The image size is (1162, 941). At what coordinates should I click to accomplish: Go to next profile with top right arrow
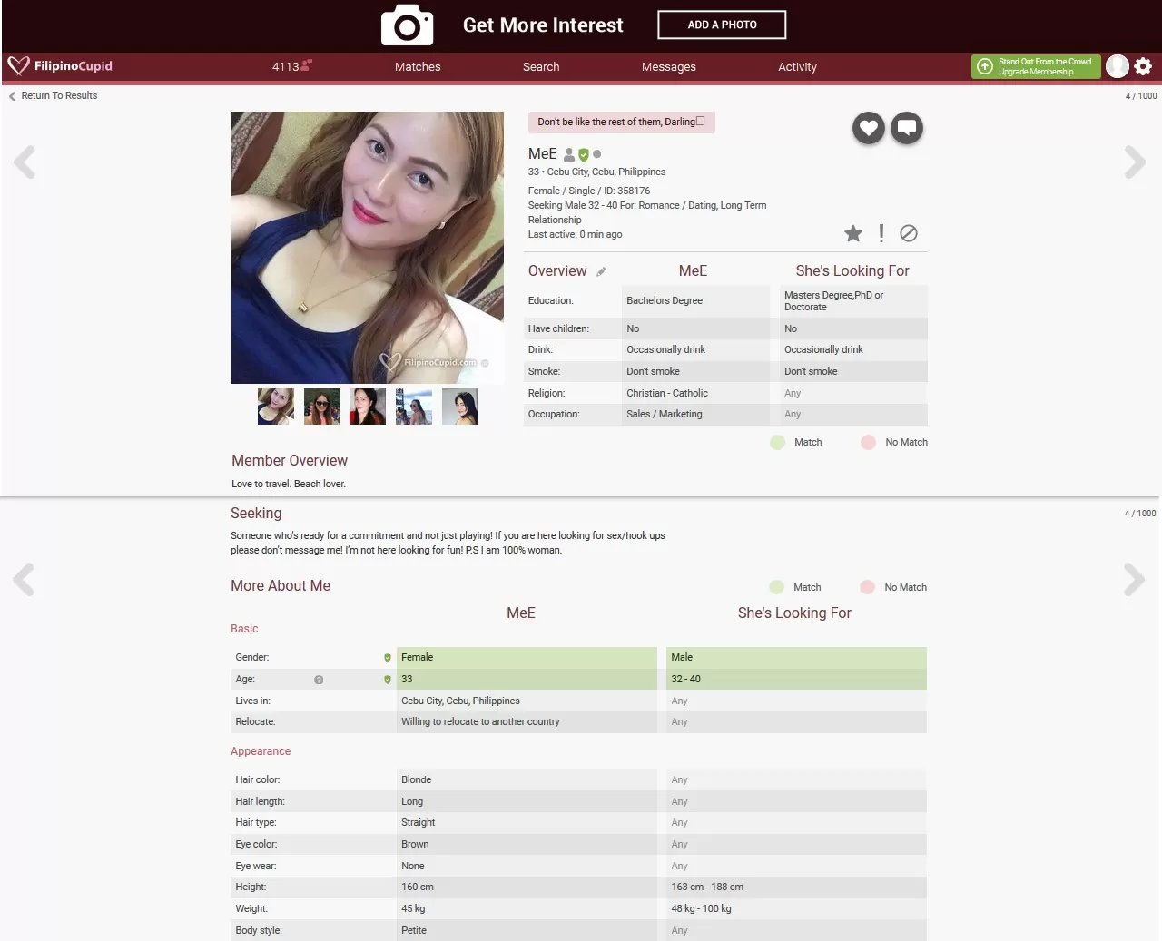pos(1134,162)
